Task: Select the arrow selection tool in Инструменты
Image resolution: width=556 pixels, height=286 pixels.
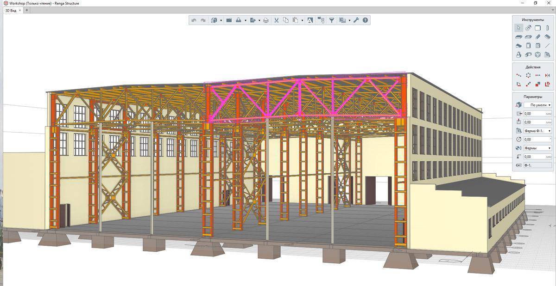Action: pos(519,28)
